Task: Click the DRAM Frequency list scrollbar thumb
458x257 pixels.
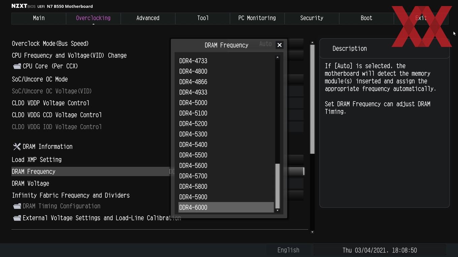Action: (x=277, y=186)
